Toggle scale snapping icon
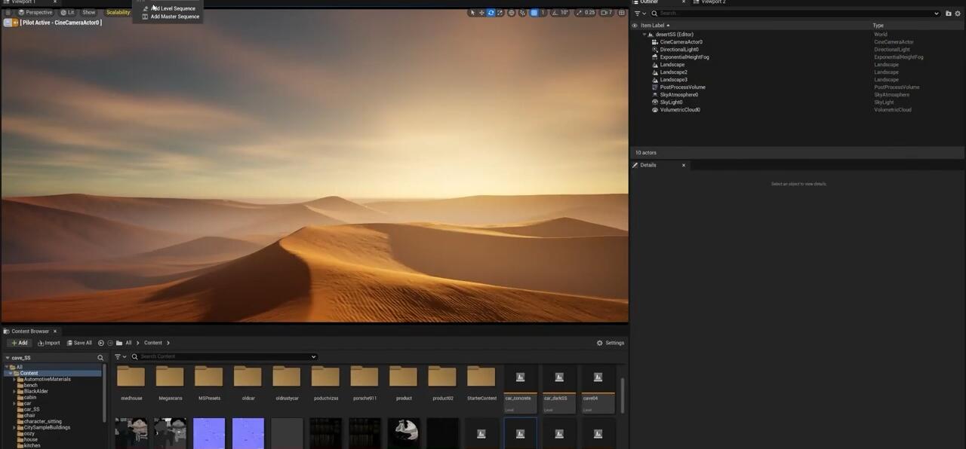Screen dimensions: 966x449 (579, 13)
